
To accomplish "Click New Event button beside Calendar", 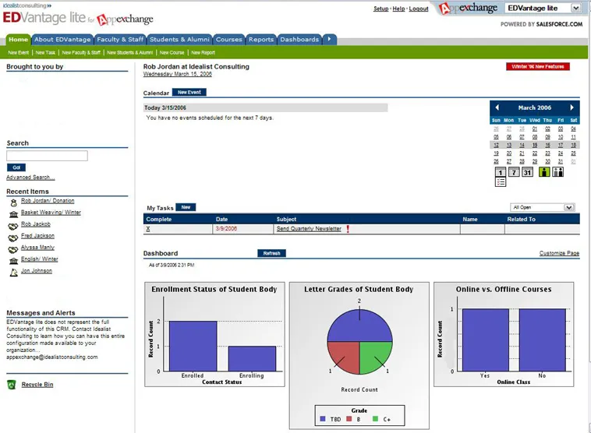I will [189, 92].
